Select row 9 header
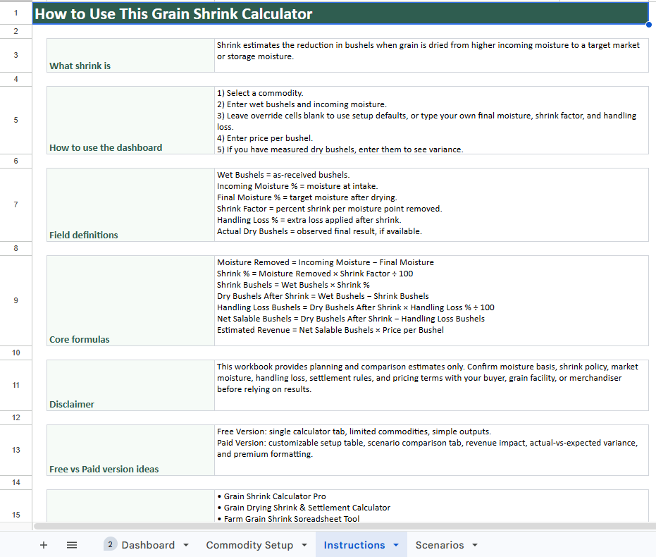 tap(16, 300)
